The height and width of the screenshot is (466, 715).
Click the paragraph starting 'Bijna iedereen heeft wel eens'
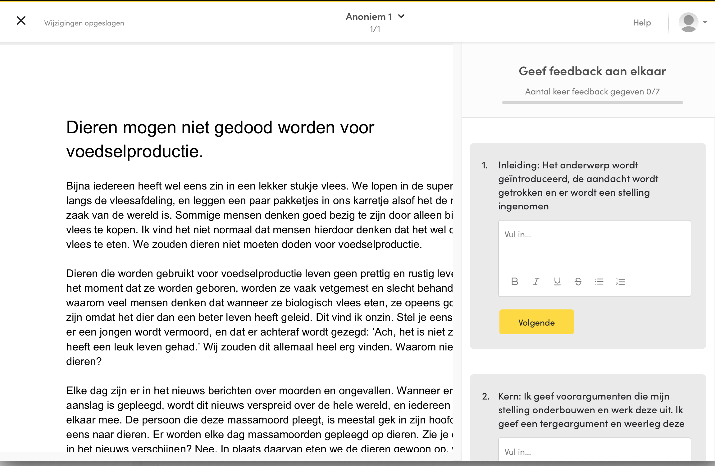[259, 215]
